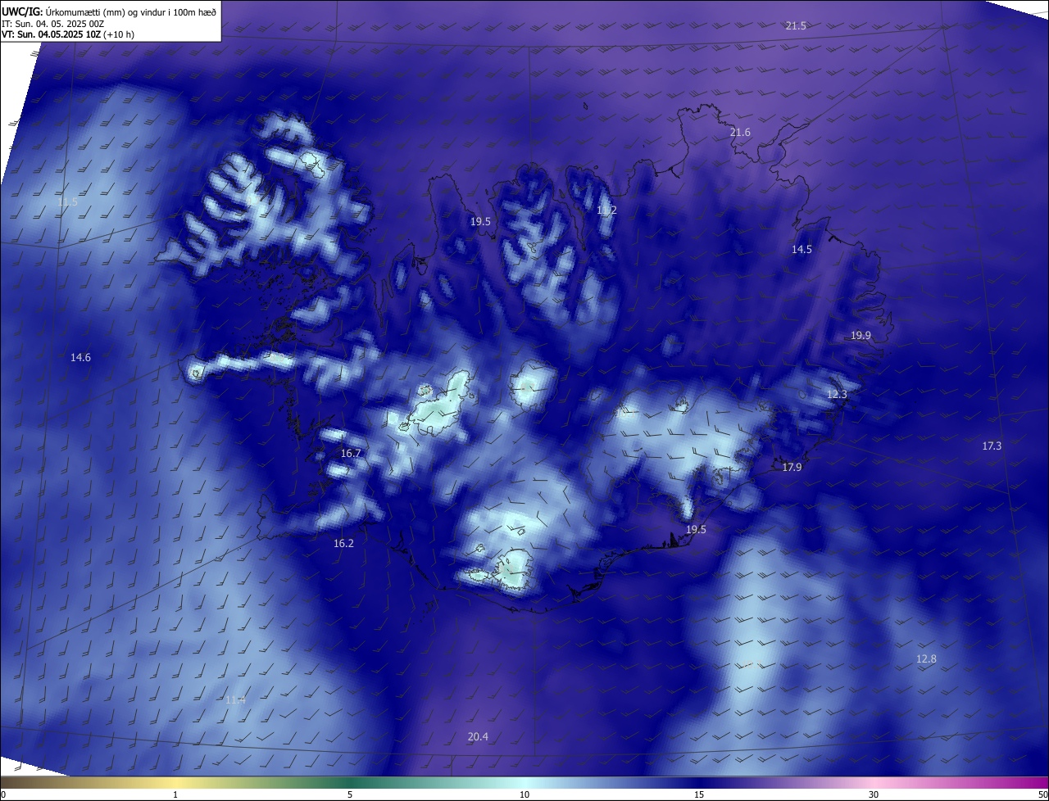This screenshot has height=801, width=1049.
Task: Click the 17.9 value label
Action: pos(792,467)
